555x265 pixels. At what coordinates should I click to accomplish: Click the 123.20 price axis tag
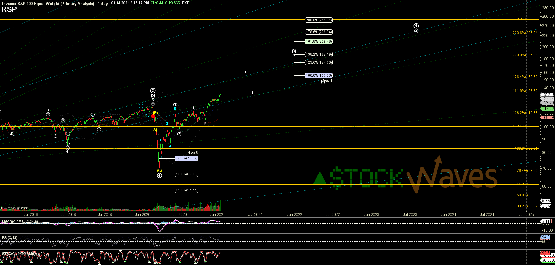(x=547, y=103)
